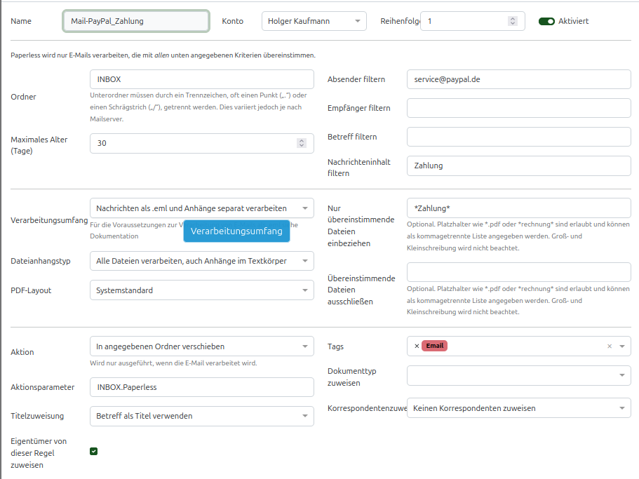Click the Name field Mail-PayPal_Zahlung

click(136, 21)
